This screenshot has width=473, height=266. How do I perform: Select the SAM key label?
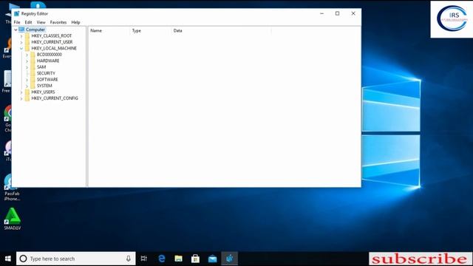tap(41, 67)
